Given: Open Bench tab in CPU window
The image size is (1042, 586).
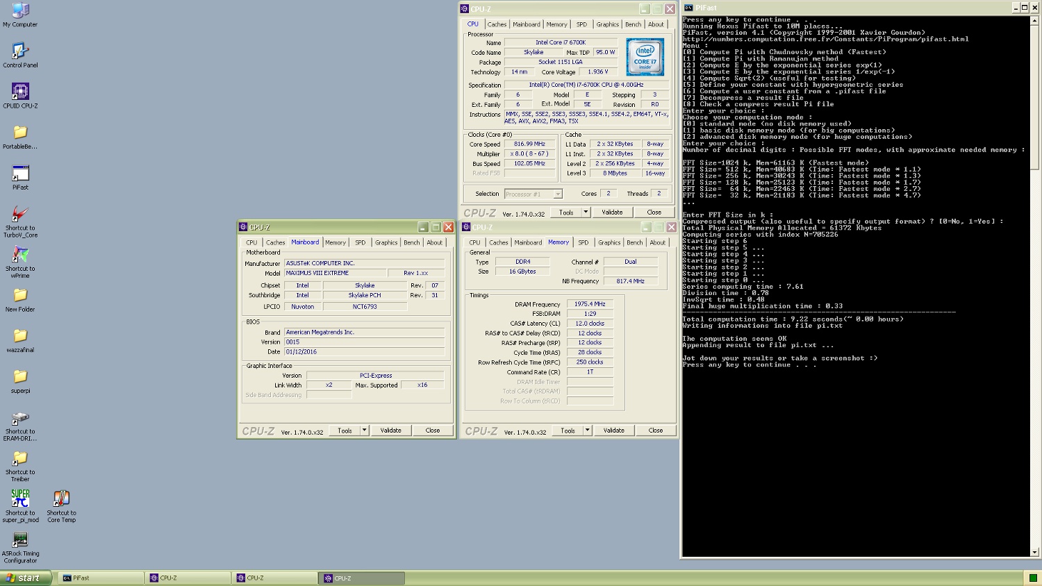Looking at the screenshot, I should tap(634, 24).
